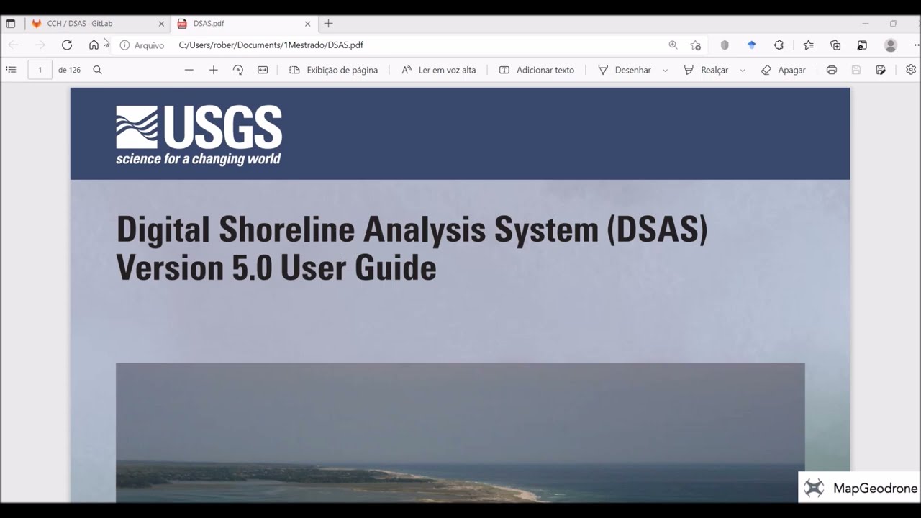Print the PDF document
921x518 pixels.
tap(832, 70)
